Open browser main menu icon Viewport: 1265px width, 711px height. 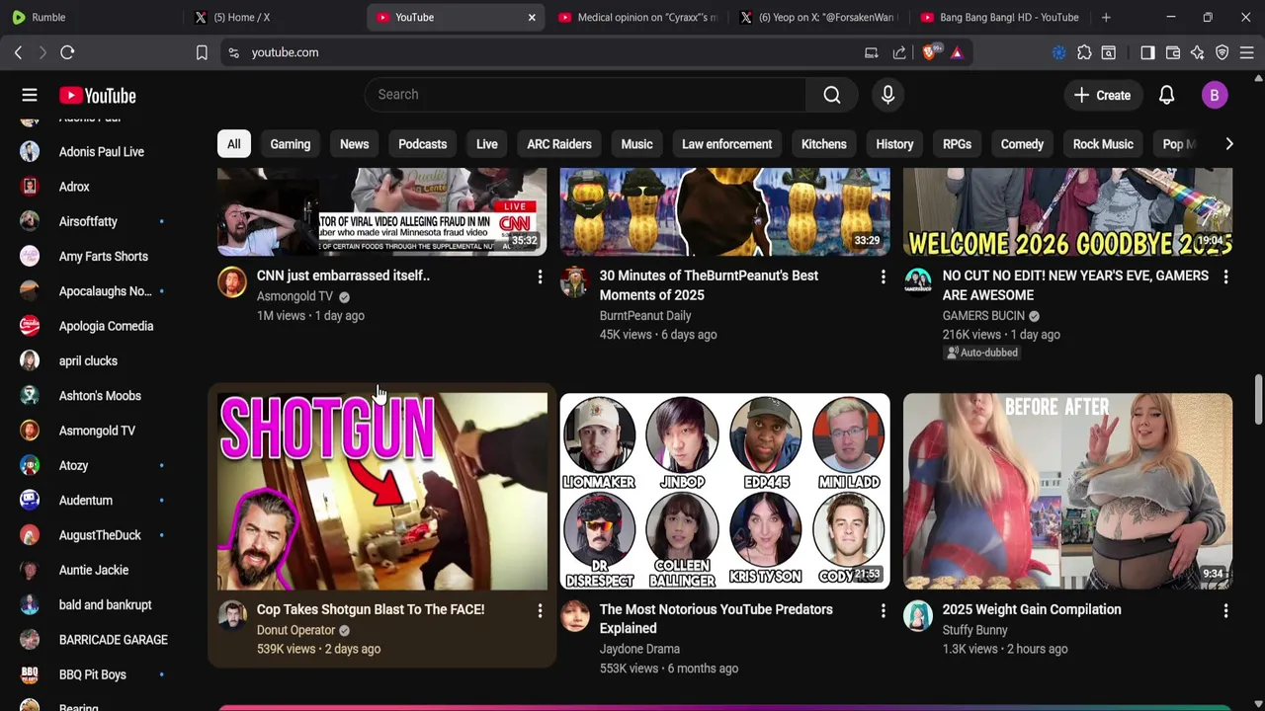1246,52
